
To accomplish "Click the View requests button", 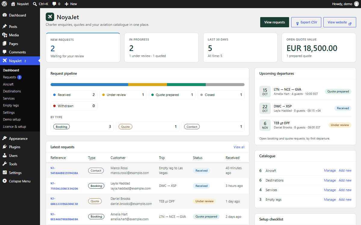I will point(275,22).
